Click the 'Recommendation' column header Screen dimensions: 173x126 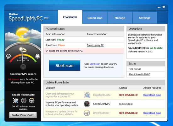pos(97,34)
